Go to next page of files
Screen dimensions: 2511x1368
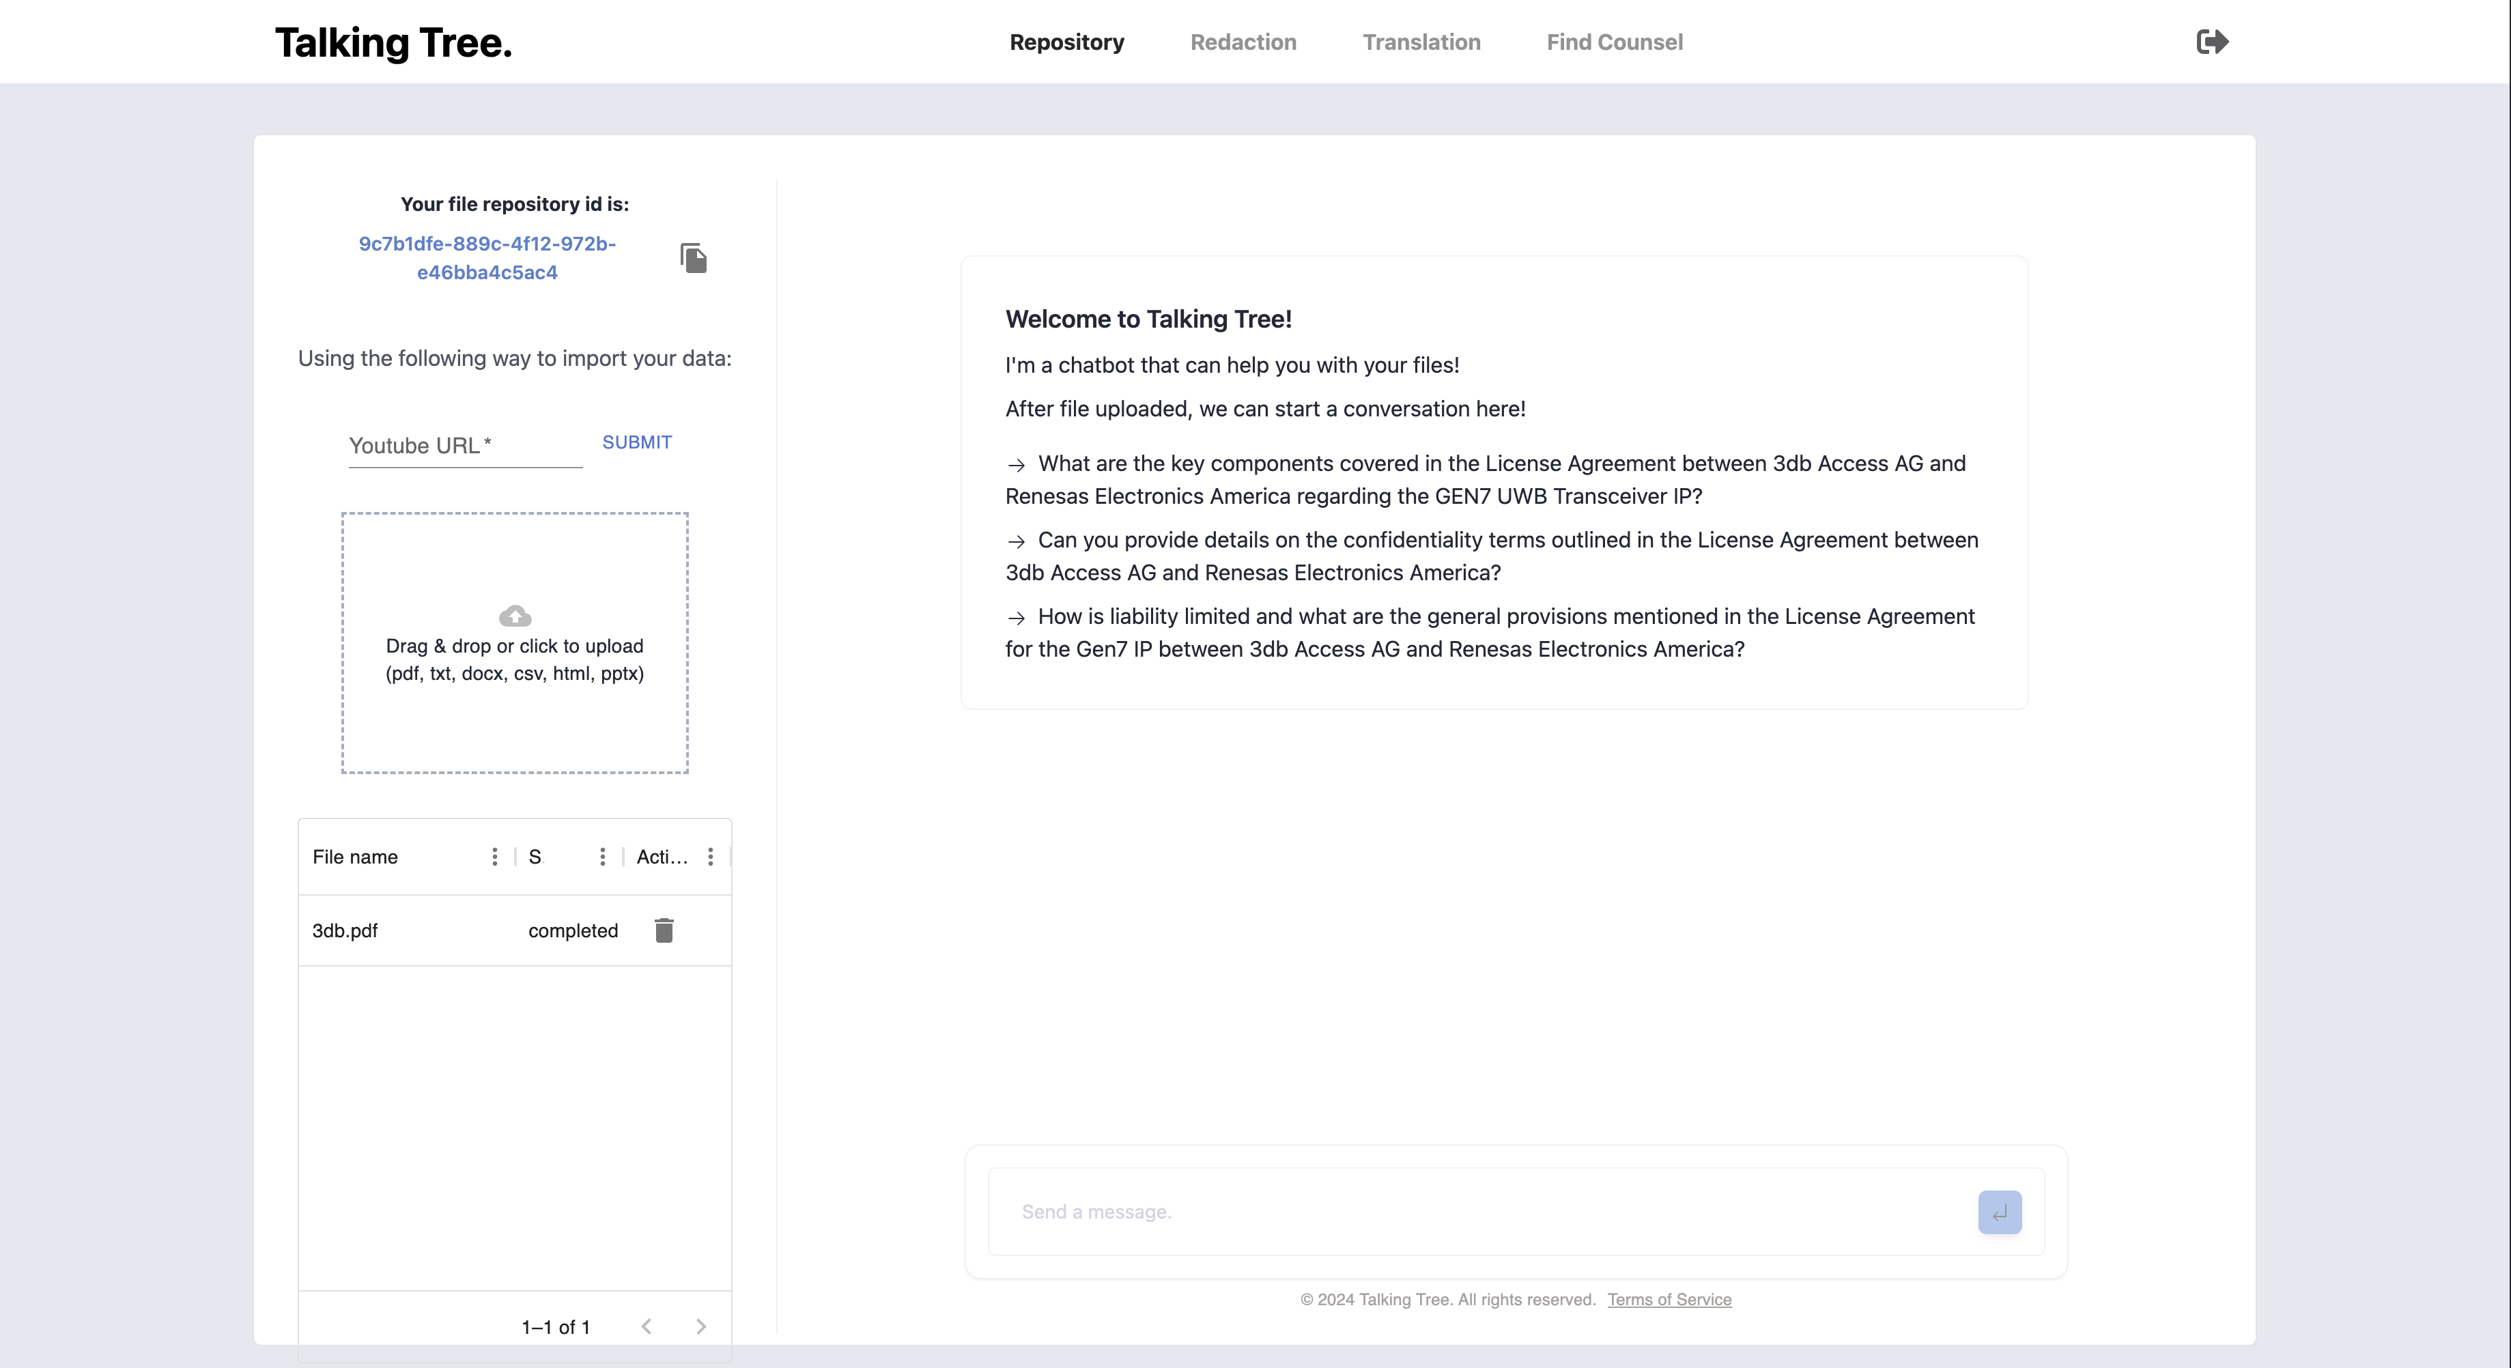[701, 1326]
